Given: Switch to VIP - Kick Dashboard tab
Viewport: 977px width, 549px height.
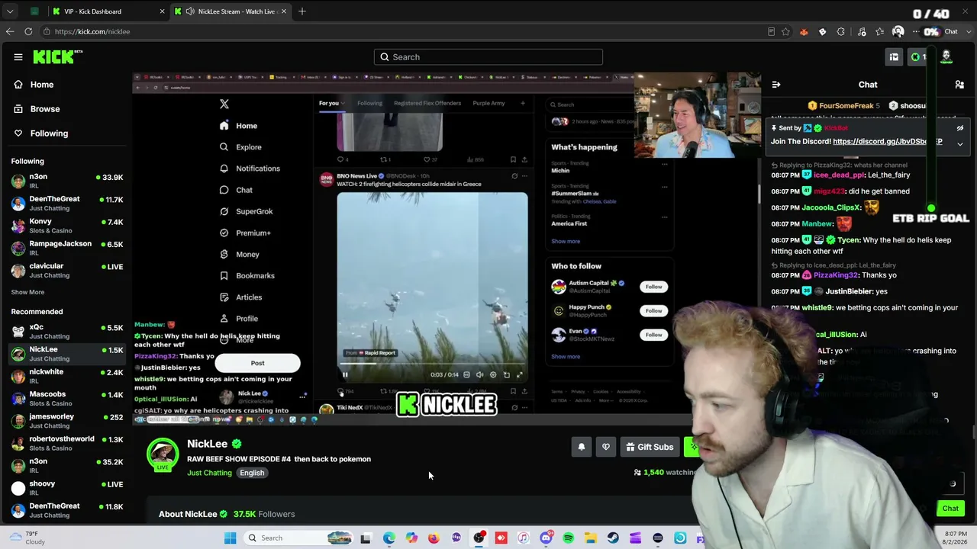Looking at the screenshot, I should point(108,11).
